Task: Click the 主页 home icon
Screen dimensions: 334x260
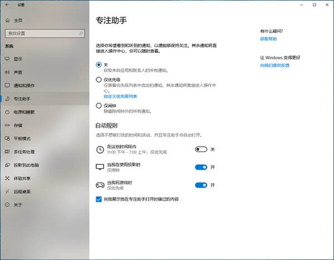Action: click(7, 20)
